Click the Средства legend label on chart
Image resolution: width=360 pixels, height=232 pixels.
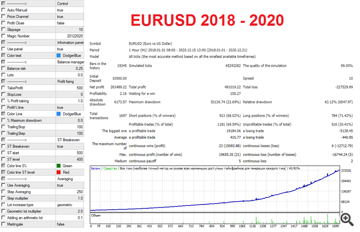tap(110, 169)
